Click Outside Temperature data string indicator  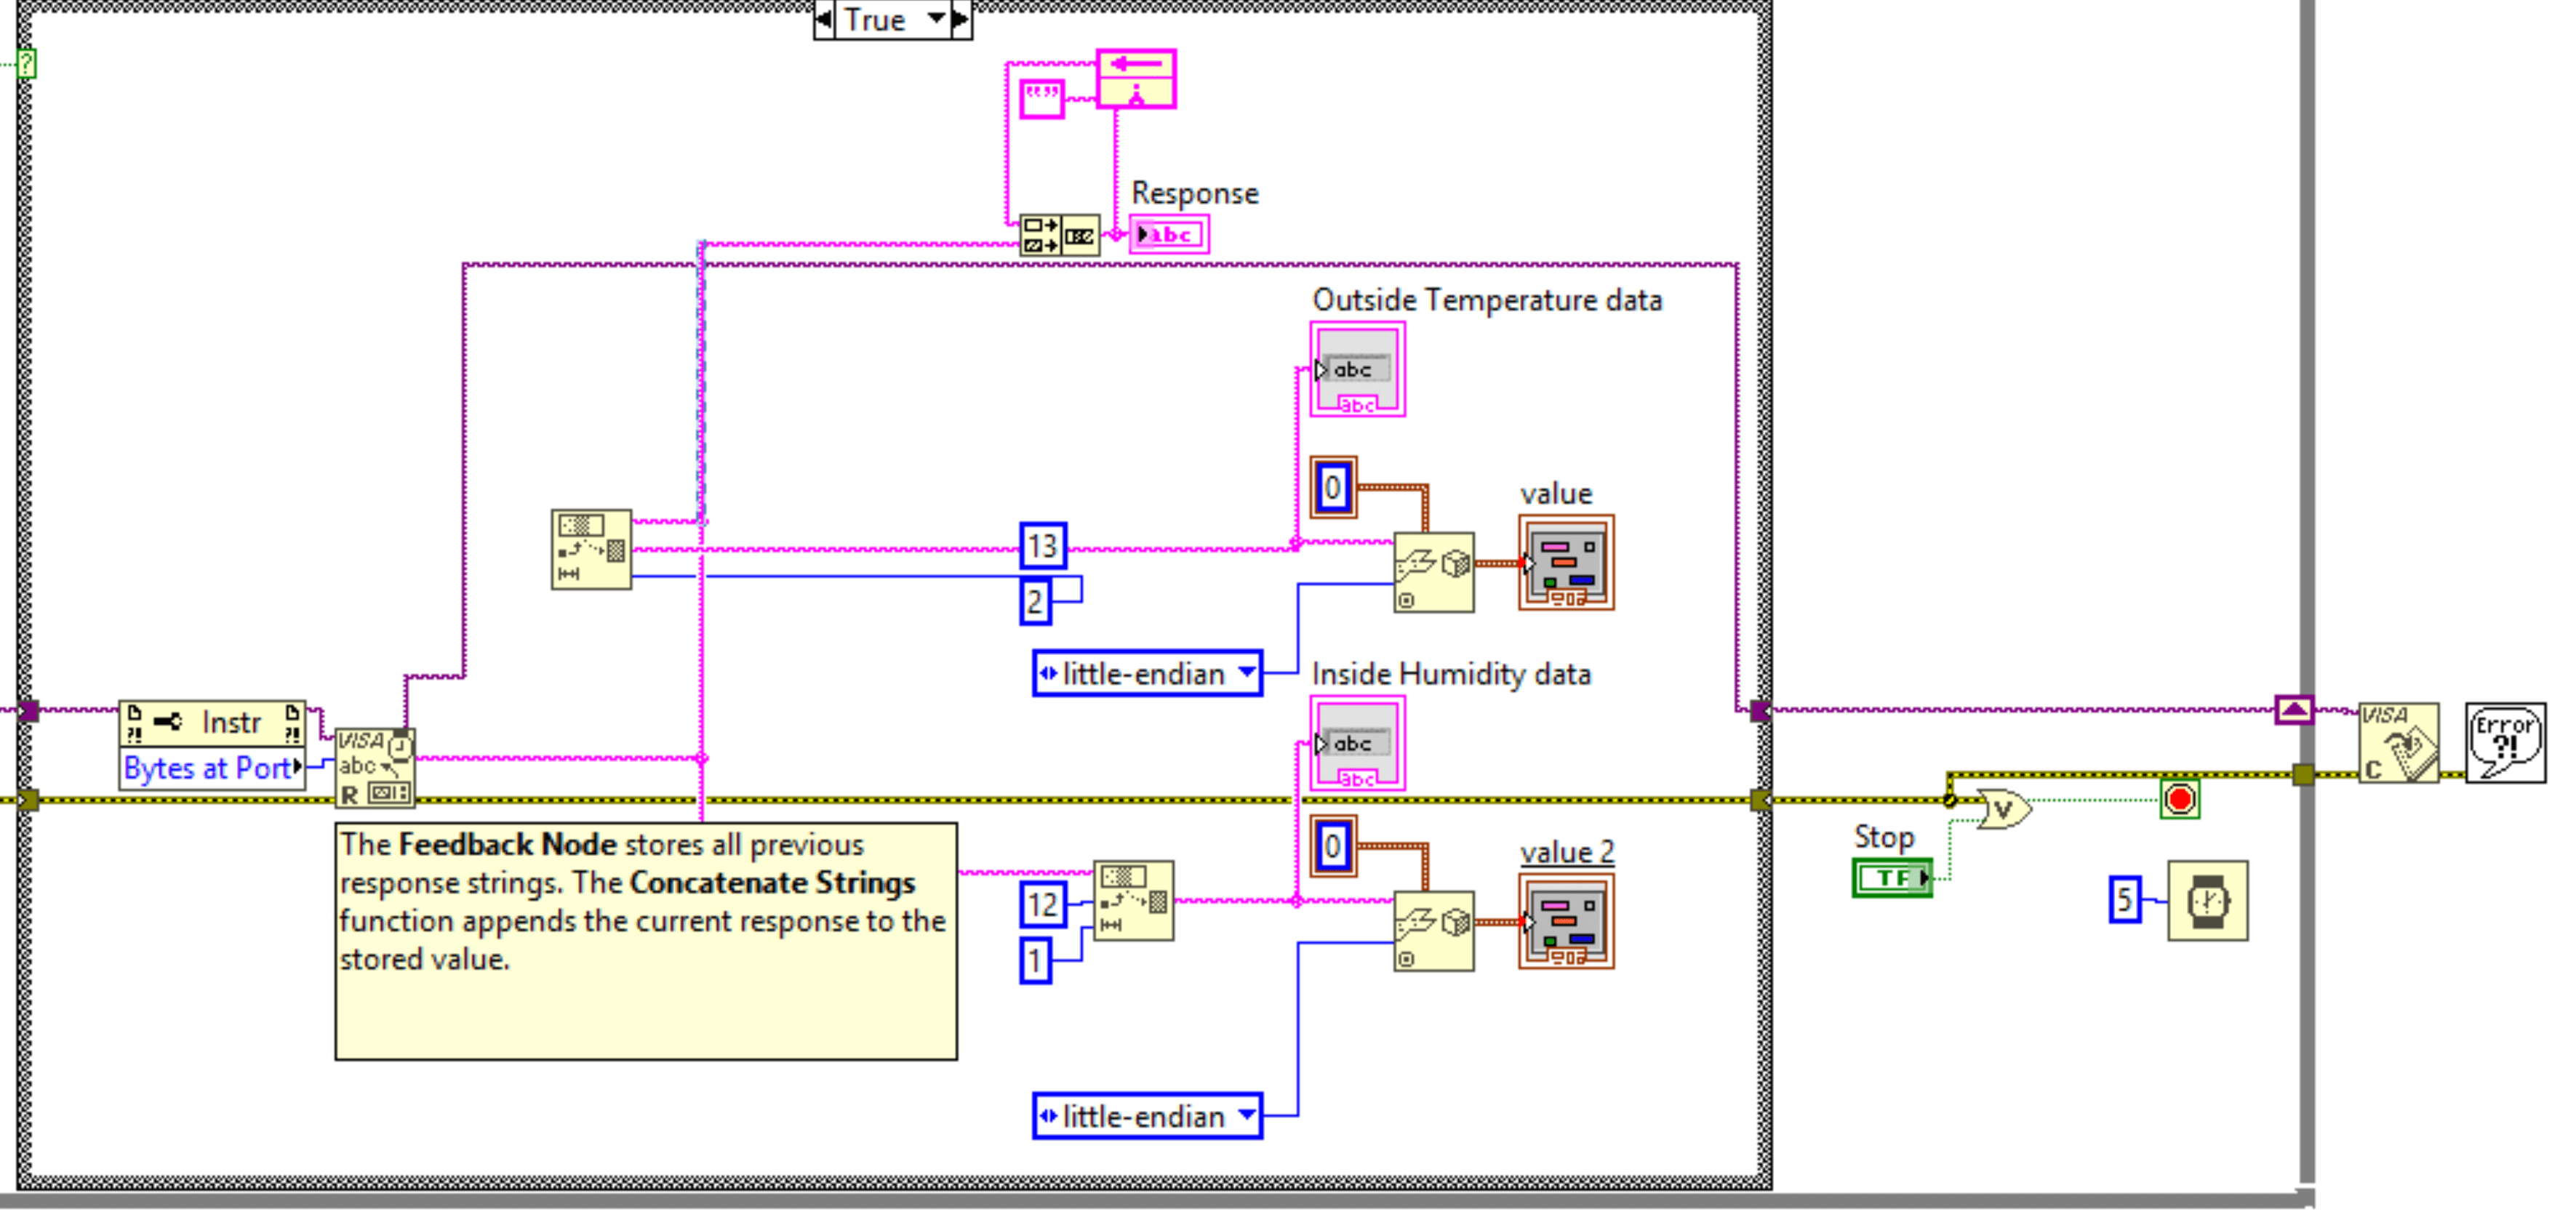coord(1357,369)
